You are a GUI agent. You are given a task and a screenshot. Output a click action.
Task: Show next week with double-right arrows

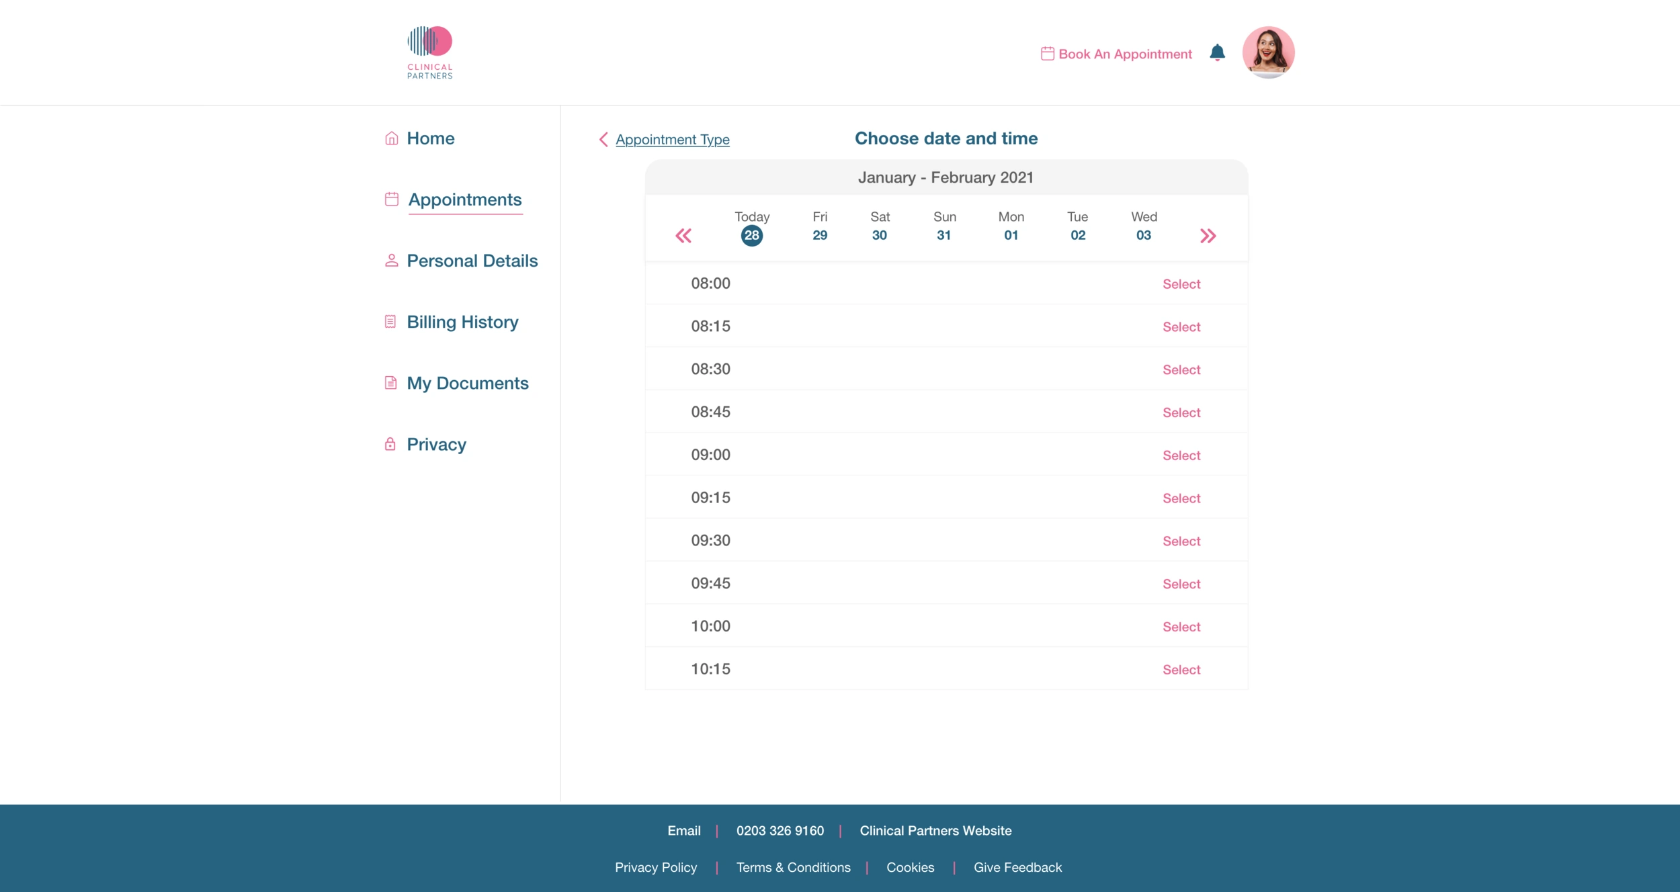tap(1208, 236)
